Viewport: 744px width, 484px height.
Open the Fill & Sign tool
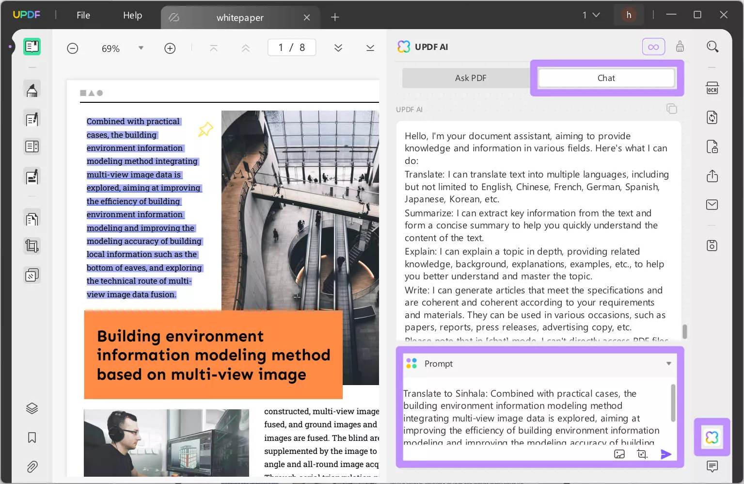32,177
